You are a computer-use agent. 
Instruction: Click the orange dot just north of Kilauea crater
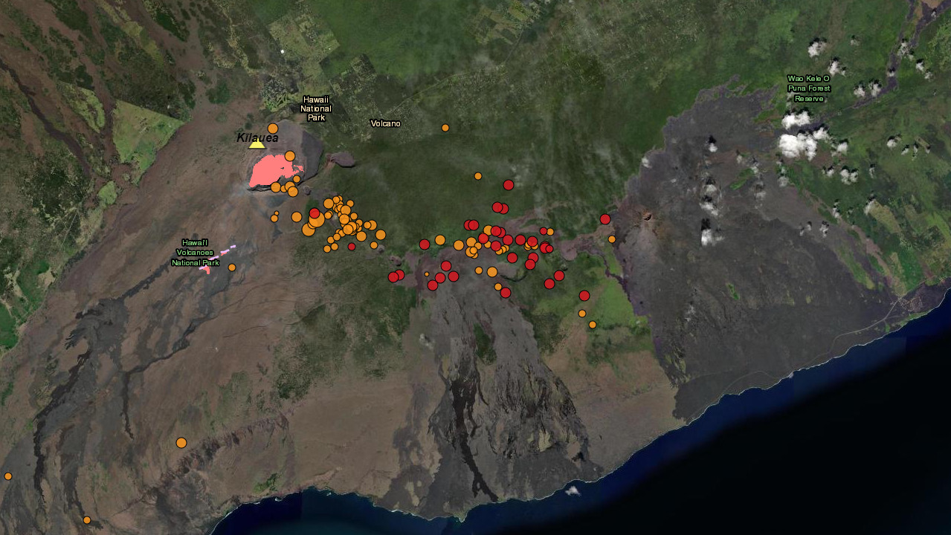[273, 129]
